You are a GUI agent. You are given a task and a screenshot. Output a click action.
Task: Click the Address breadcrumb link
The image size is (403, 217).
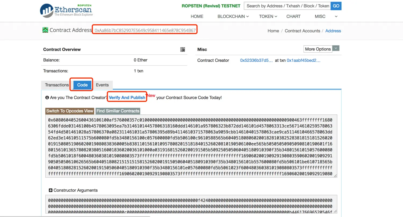[333, 31]
